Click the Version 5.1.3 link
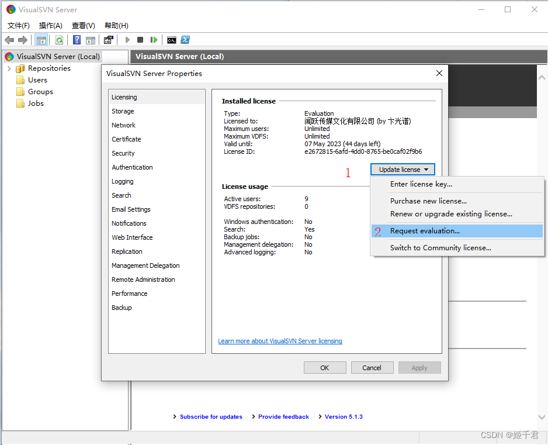Screen dimensions: 548x445 tap(344, 417)
